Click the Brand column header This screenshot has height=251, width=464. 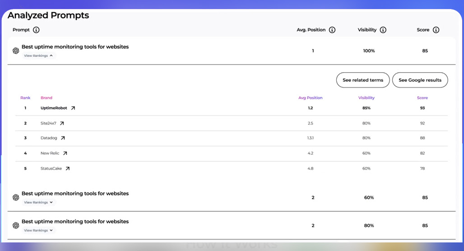pyautogui.click(x=46, y=98)
